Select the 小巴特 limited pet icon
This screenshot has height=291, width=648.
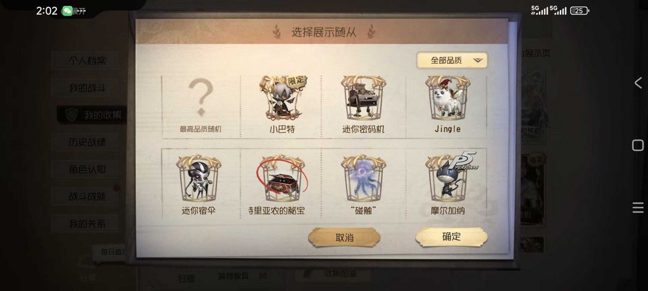[x=283, y=98]
